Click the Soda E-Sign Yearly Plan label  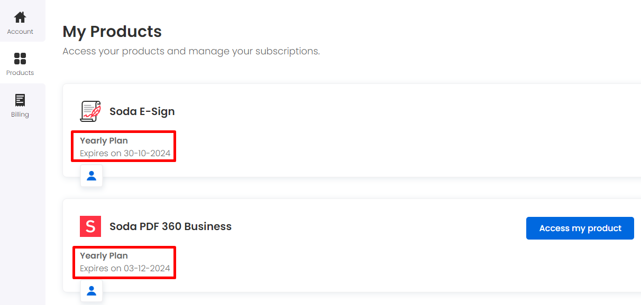click(104, 141)
